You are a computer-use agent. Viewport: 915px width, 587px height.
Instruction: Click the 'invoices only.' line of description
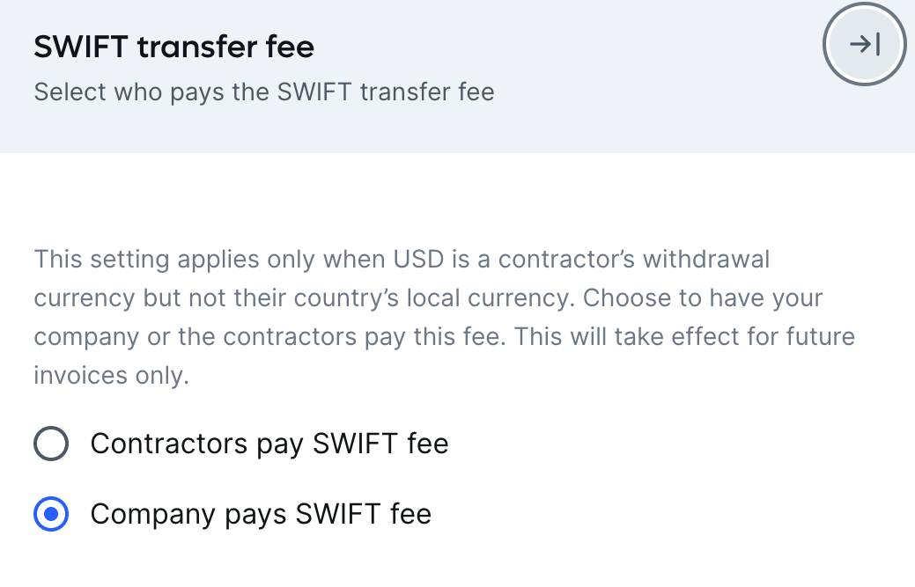click(x=112, y=376)
